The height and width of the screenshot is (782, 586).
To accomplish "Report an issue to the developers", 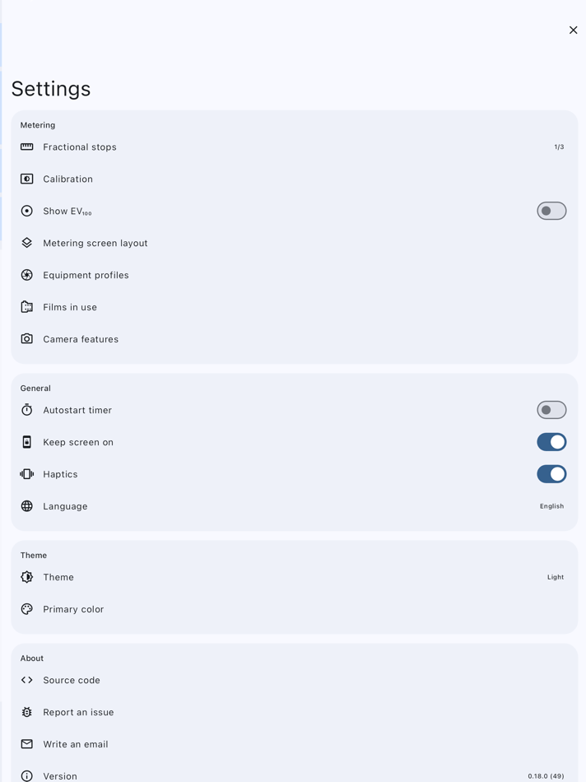I will [x=293, y=712].
